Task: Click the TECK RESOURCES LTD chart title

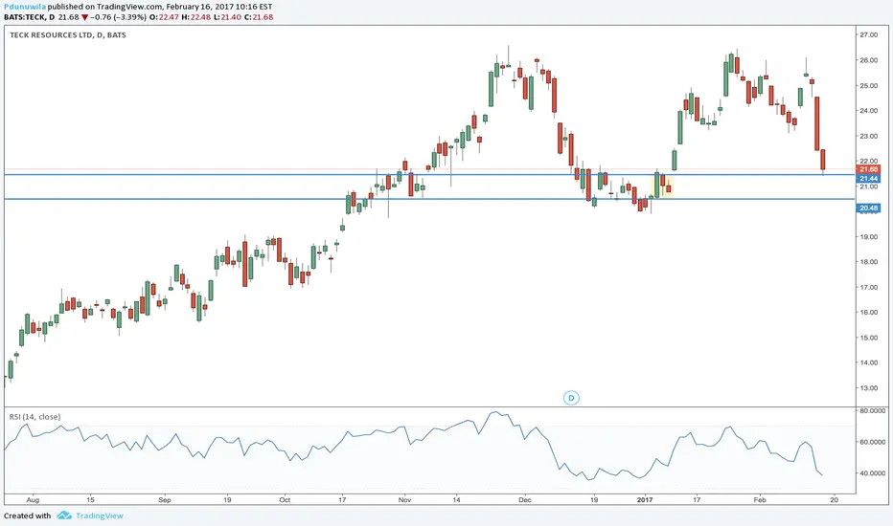Action: tap(68, 34)
